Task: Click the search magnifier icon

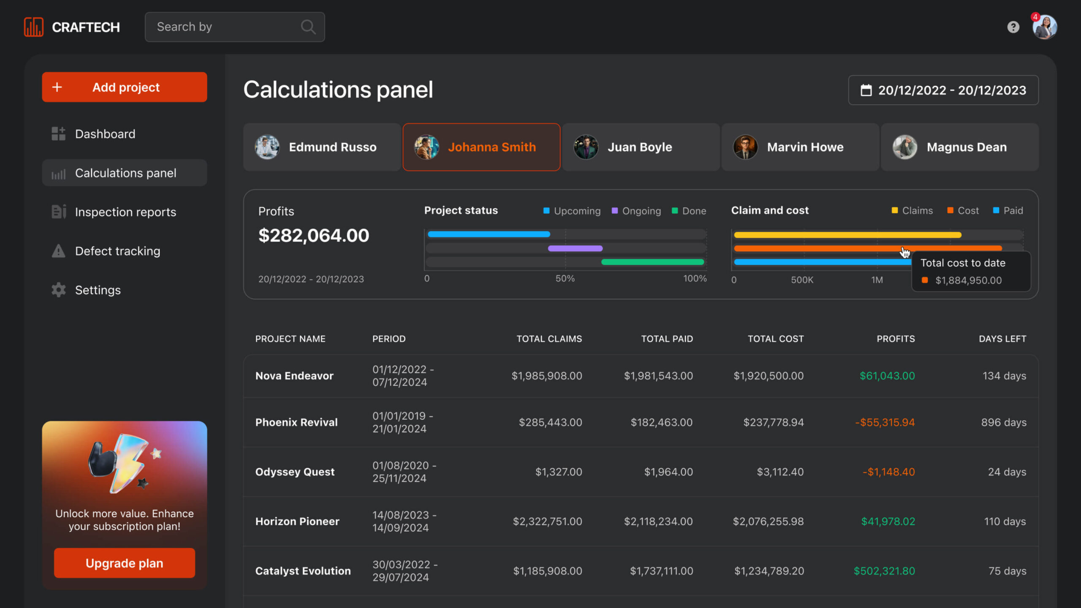Action: (308, 27)
